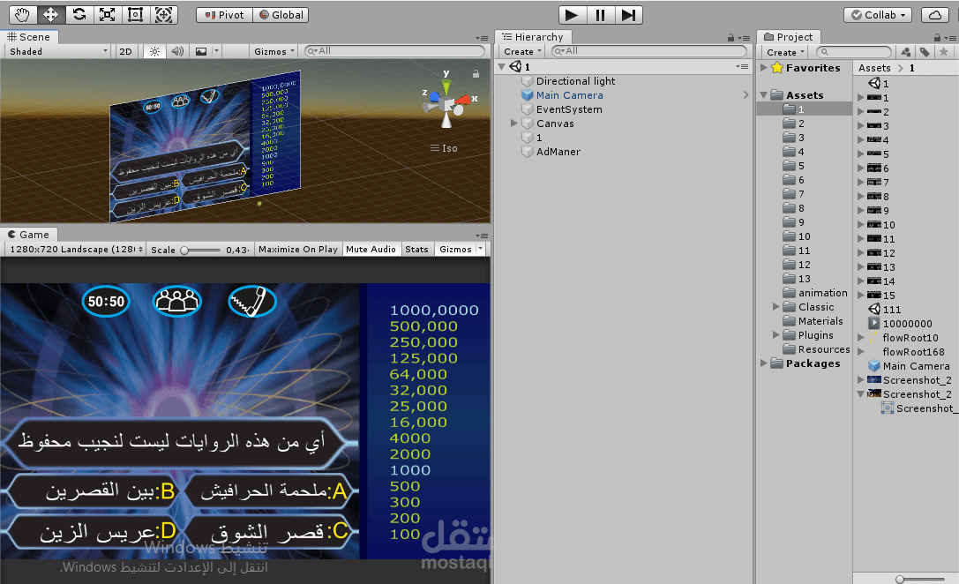Toggle Hierarchy panel lock icon

point(730,38)
